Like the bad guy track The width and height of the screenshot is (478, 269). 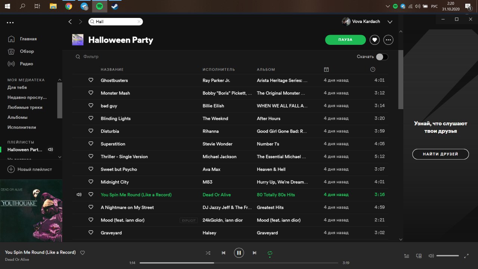[x=91, y=105]
